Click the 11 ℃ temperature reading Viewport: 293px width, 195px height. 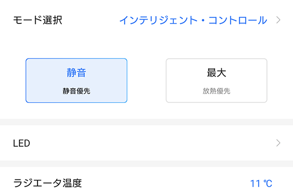(x=261, y=184)
